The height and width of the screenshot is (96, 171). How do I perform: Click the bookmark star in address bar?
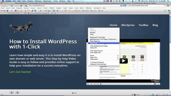point(123,6)
